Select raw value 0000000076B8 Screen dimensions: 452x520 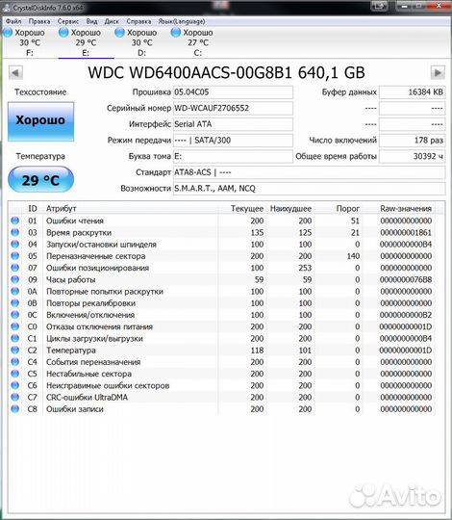[x=406, y=279]
